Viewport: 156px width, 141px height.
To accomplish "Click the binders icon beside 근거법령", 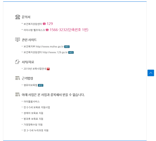I will coord(18,78).
